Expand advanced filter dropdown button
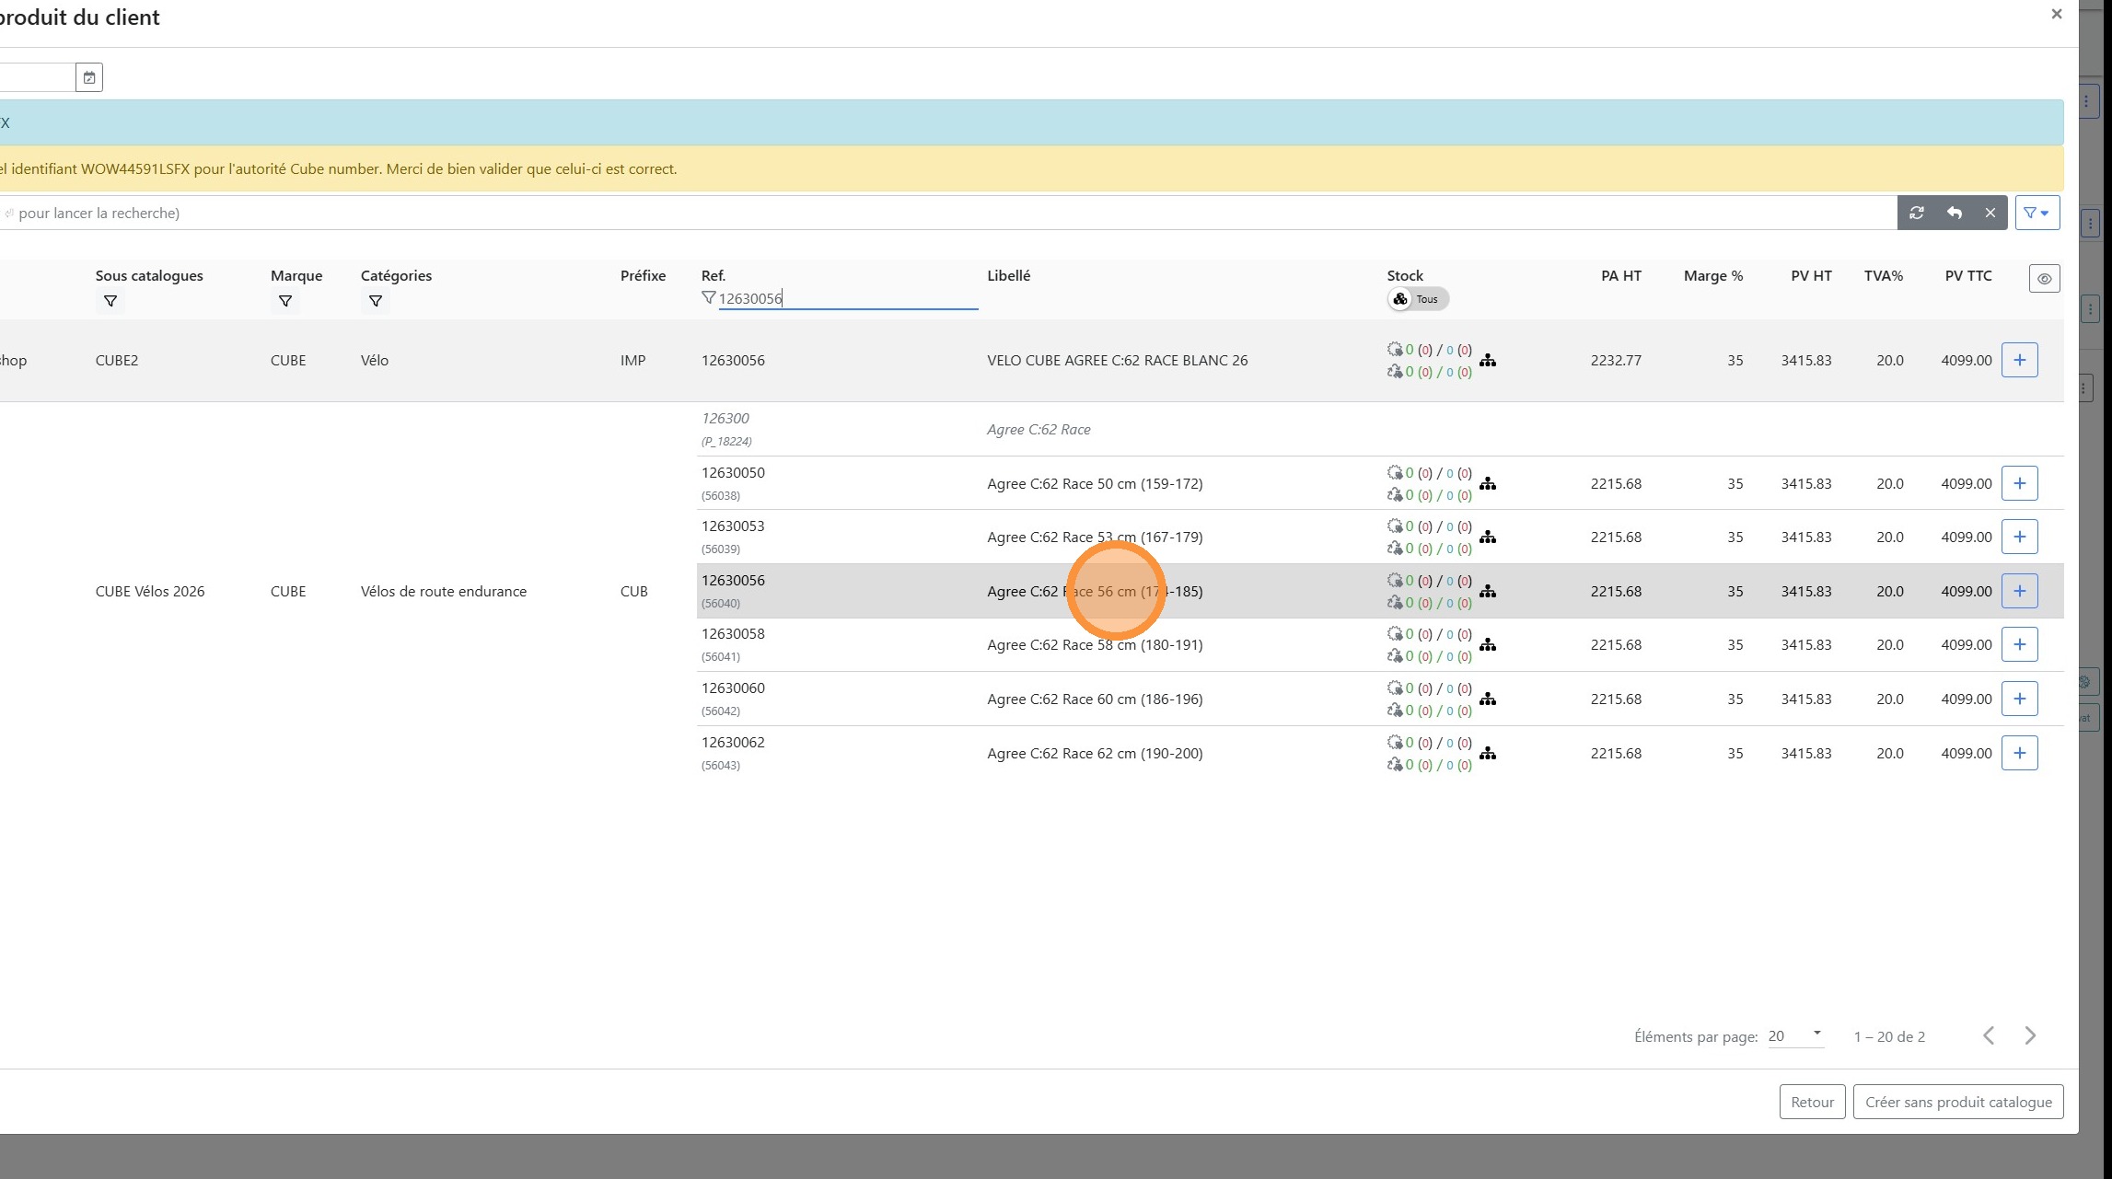The image size is (2112, 1179). click(2037, 213)
